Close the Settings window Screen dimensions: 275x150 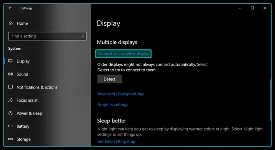(265, 8)
